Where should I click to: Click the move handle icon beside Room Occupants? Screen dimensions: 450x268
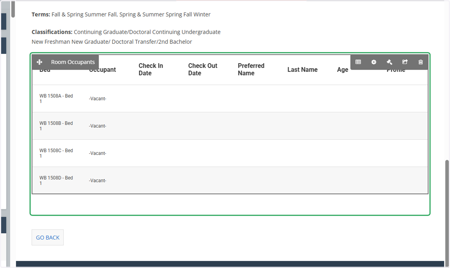coord(39,62)
